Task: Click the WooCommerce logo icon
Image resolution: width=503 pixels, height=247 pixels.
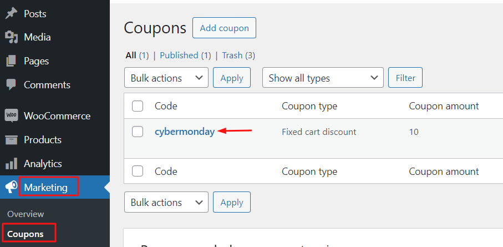Action: (x=11, y=116)
